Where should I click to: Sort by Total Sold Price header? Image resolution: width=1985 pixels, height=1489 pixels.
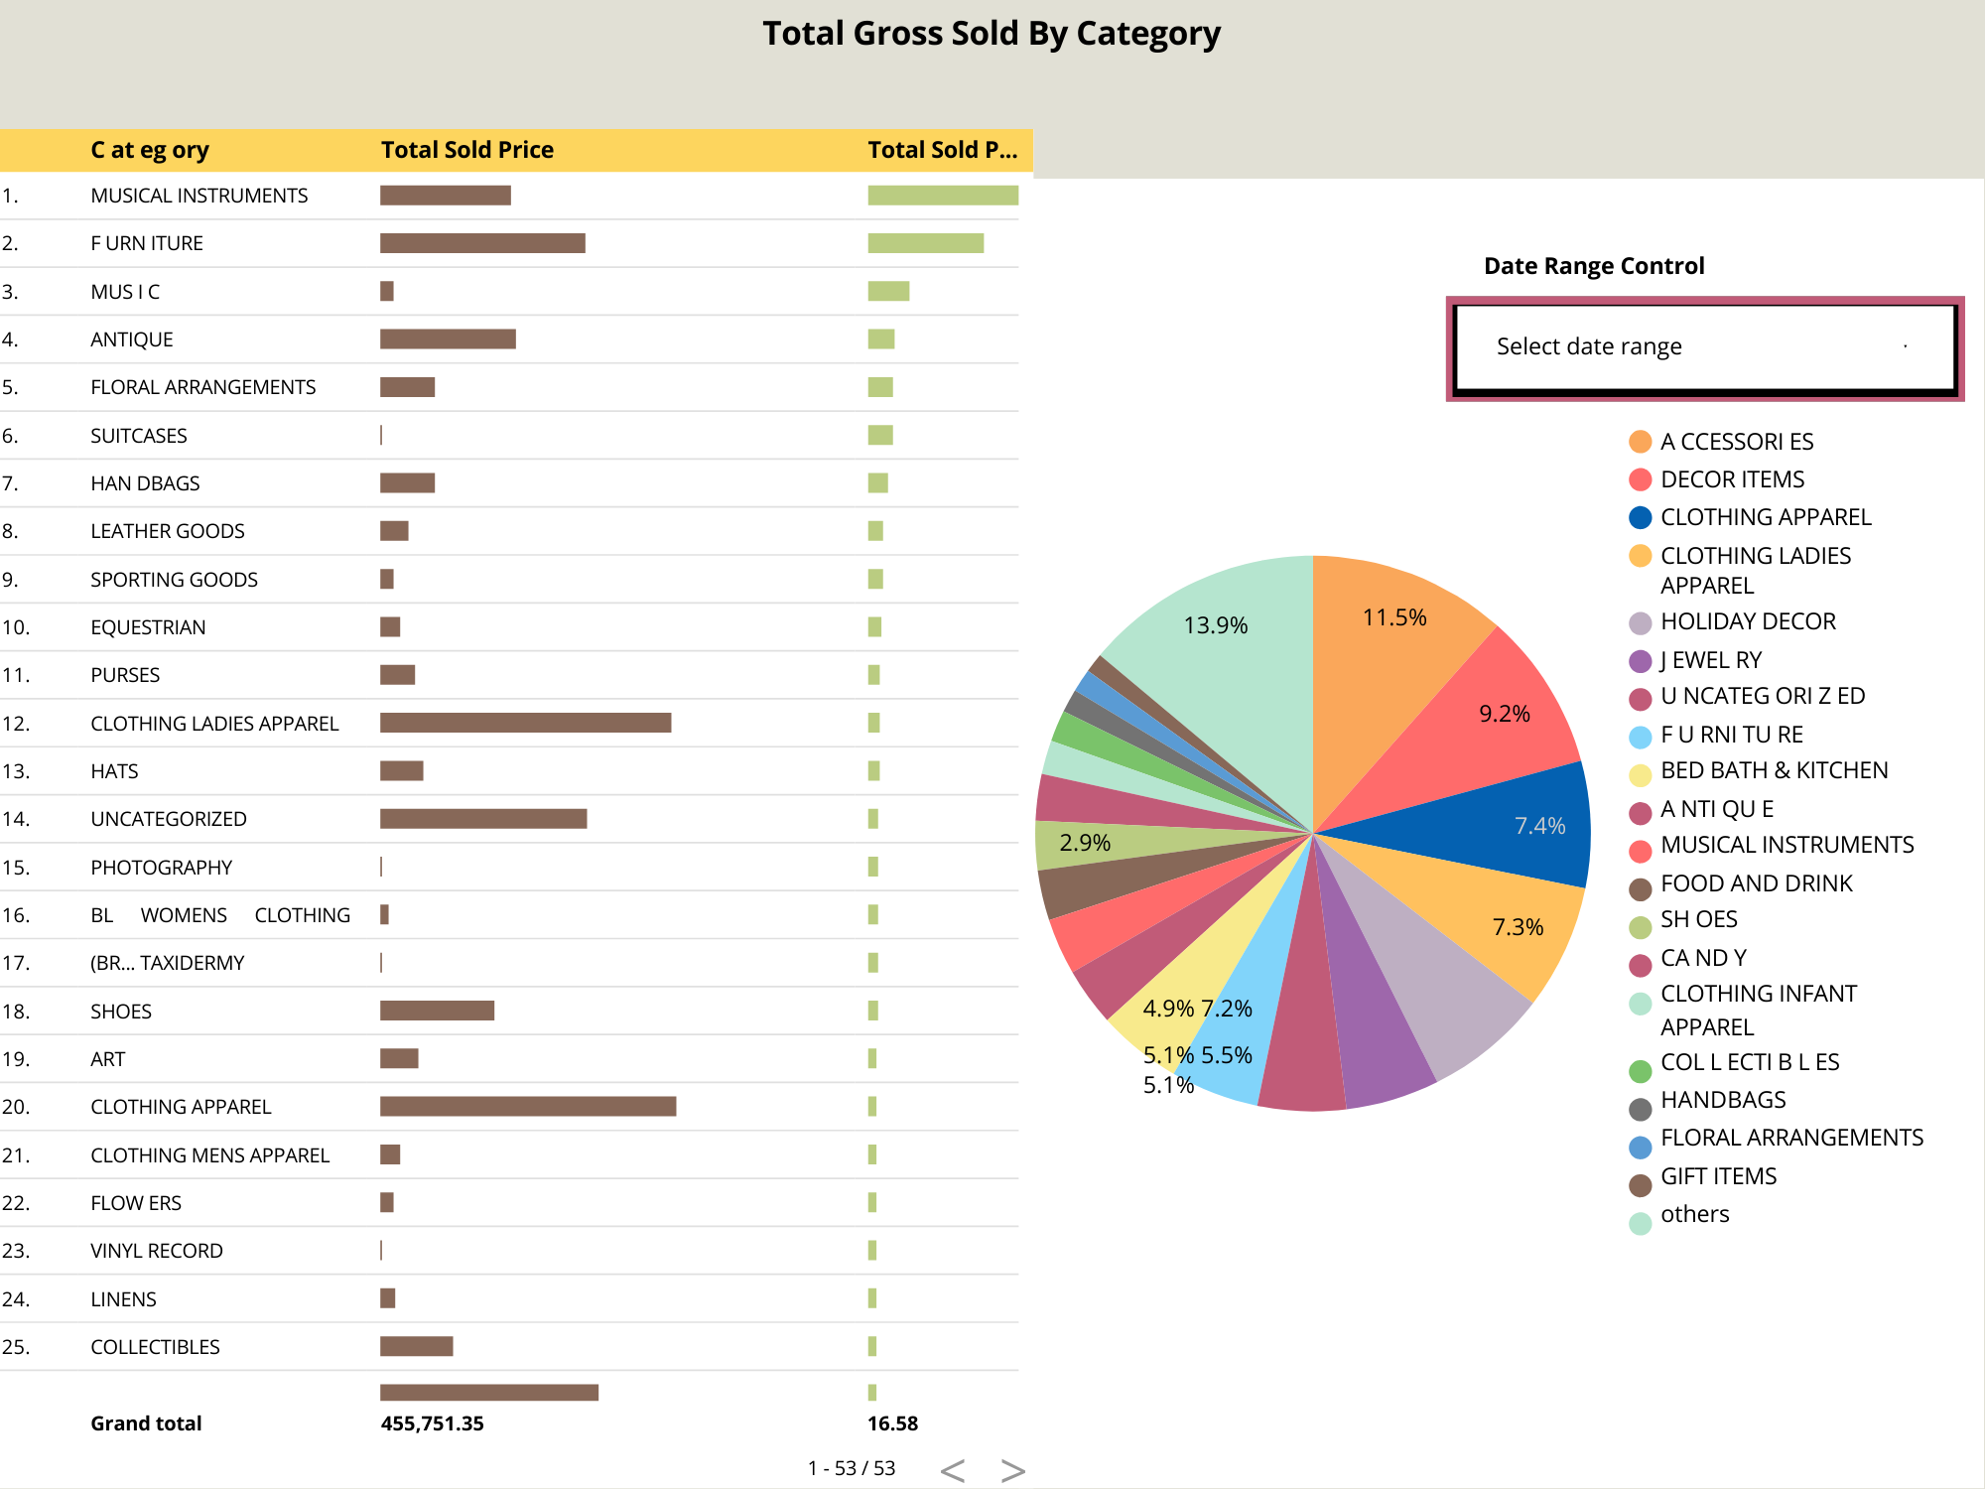tap(466, 150)
